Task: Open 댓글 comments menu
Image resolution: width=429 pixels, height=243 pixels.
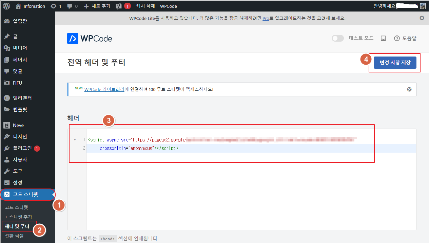Action: click(27, 71)
